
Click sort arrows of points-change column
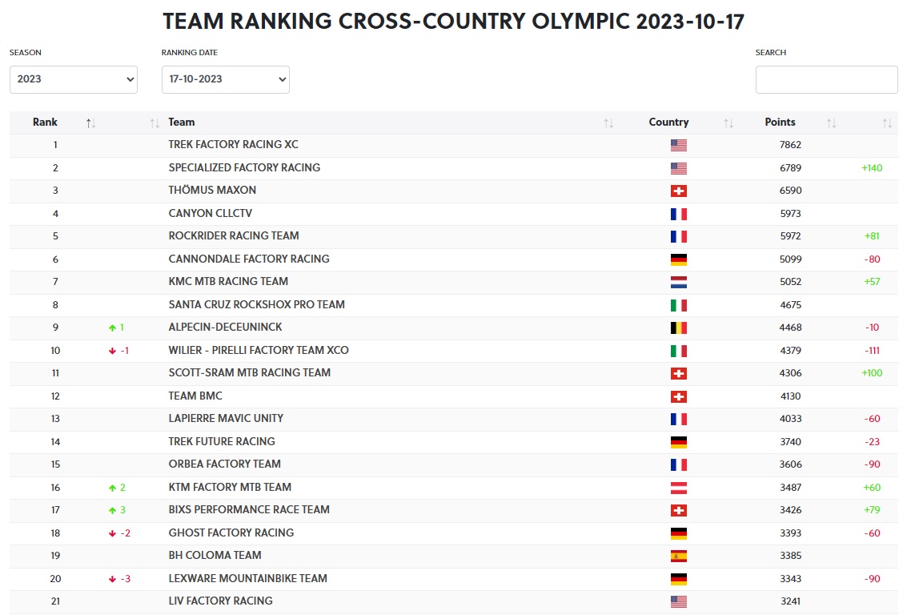point(887,123)
